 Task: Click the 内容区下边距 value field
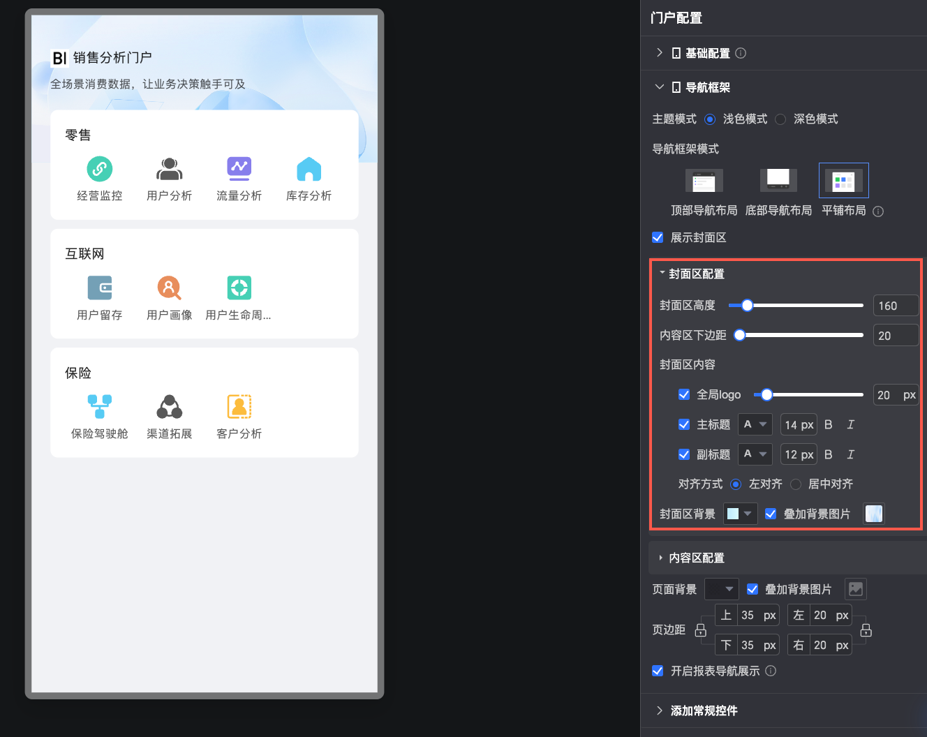click(896, 336)
